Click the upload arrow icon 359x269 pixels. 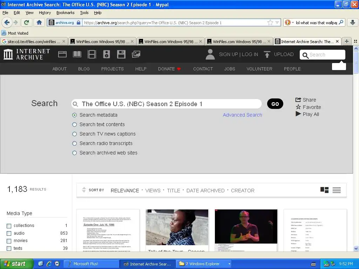pyautogui.click(x=267, y=54)
